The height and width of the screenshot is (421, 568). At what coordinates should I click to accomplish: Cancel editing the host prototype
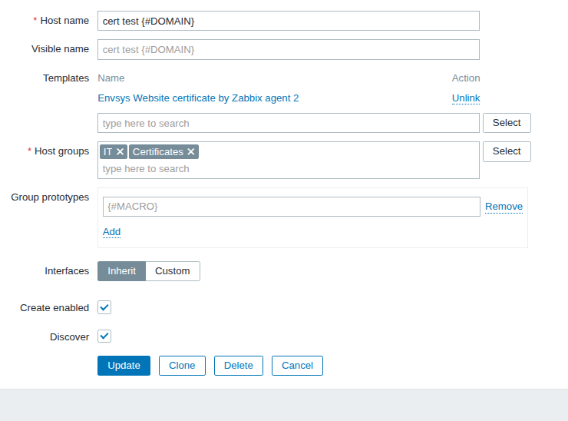(297, 366)
